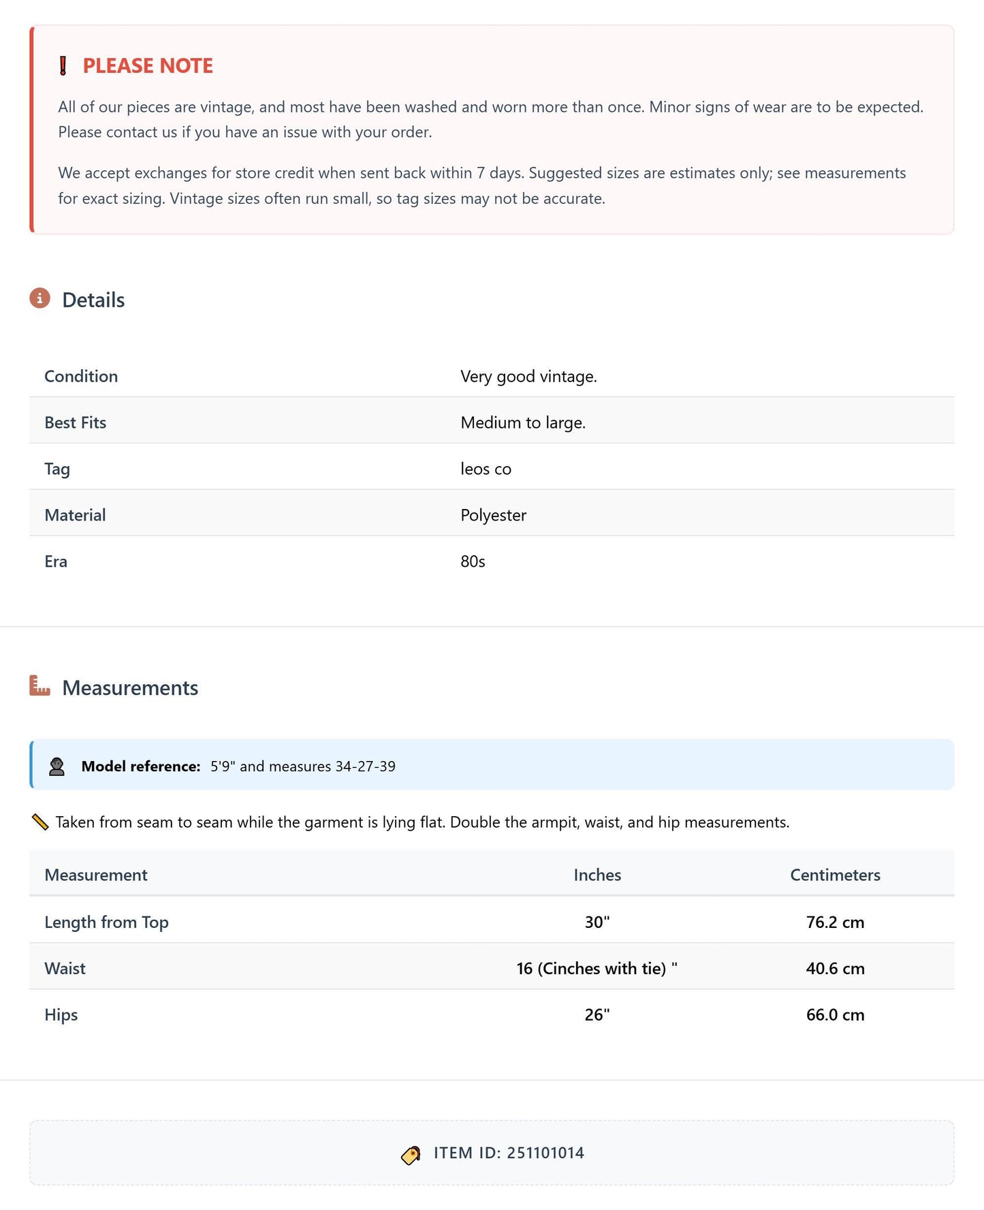Image resolution: width=984 pixels, height=1210 pixels.
Task: Click the Details info circle icon
Action: coord(40,298)
